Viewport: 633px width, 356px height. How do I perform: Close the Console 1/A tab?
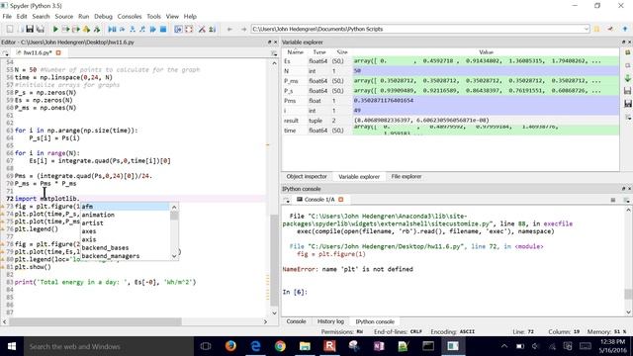340,200
